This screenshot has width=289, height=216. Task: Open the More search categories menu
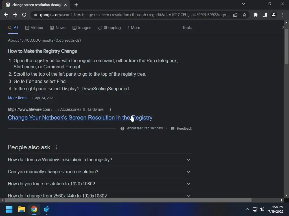coord(134,28)
